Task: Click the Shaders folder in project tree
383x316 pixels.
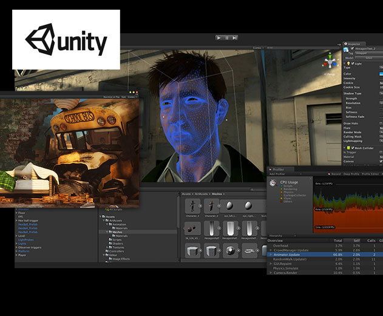Action: click(x=116, y=243)
